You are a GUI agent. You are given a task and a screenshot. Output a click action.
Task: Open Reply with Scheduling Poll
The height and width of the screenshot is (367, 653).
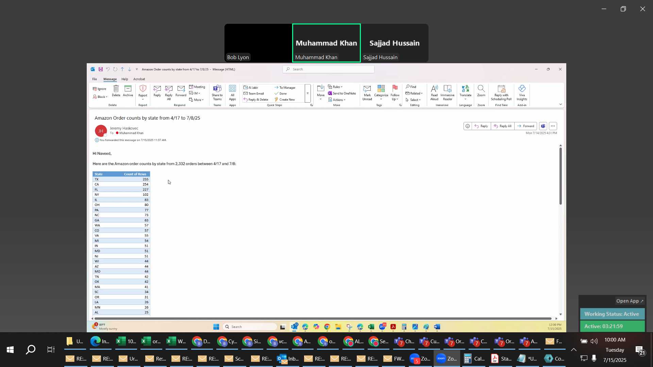(x=501, y=92)
